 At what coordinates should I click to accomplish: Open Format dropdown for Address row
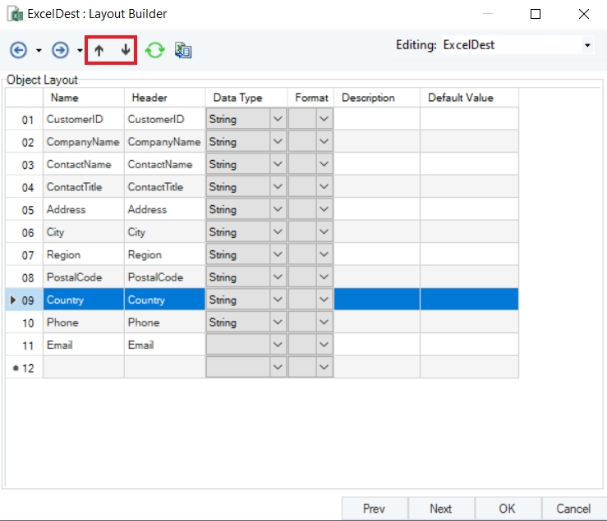(324, 210)
